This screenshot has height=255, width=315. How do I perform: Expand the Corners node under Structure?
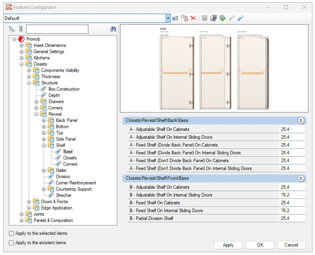(36, 108)
